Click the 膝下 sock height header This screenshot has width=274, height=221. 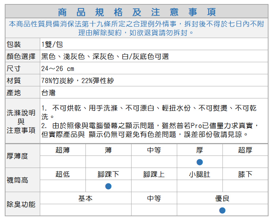245,174
